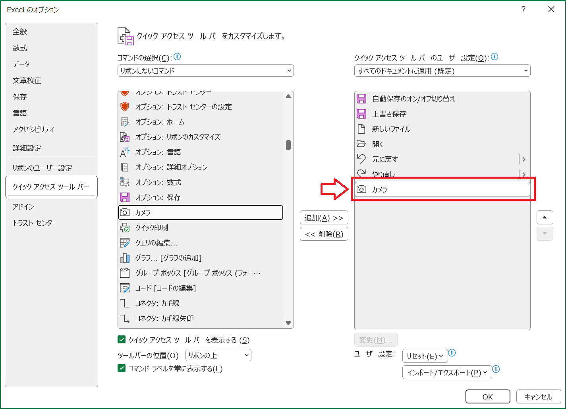Click the arrow connector icon for カギ線矢印

click(125, 318)
